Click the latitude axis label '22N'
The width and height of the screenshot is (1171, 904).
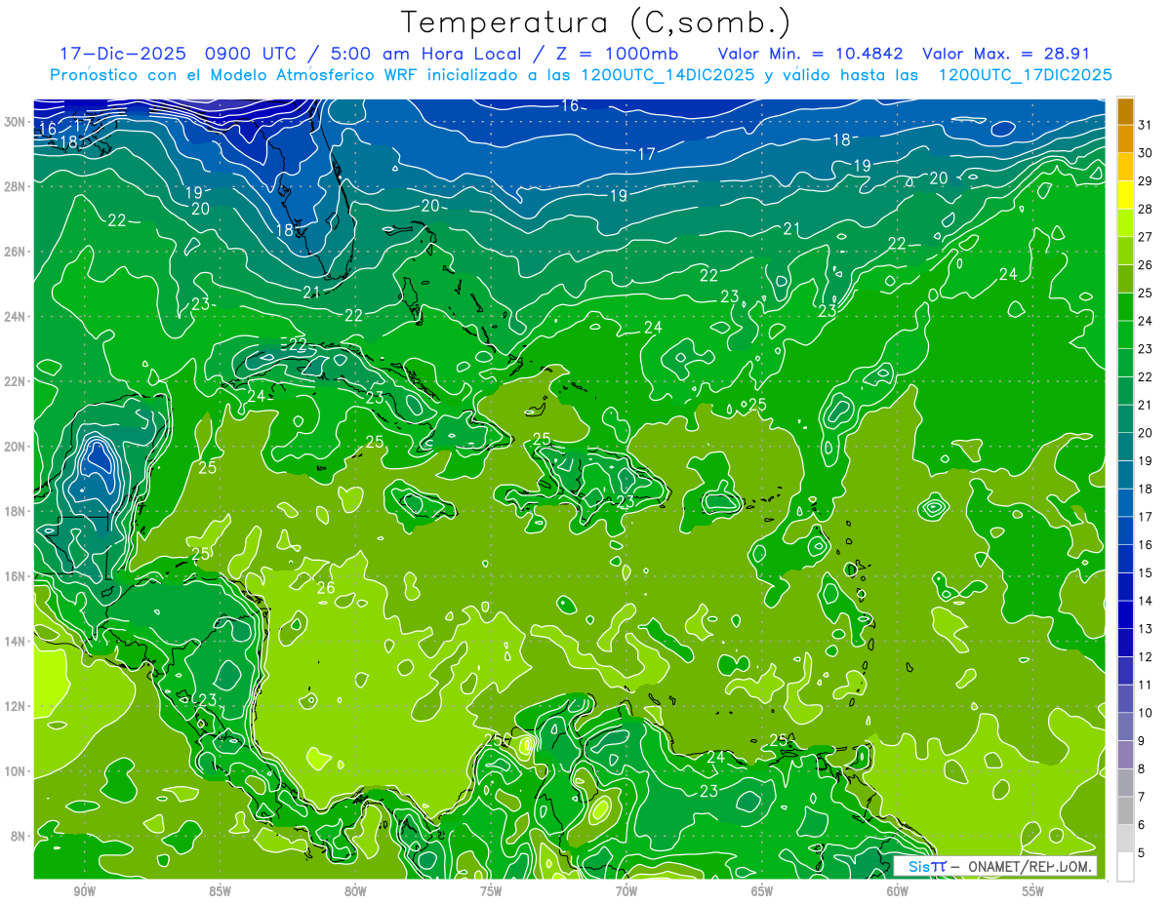15,381
